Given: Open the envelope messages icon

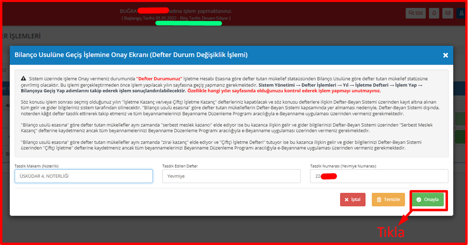Looking at the screenshot, I should pyautogui.click(x=448, y=13).
